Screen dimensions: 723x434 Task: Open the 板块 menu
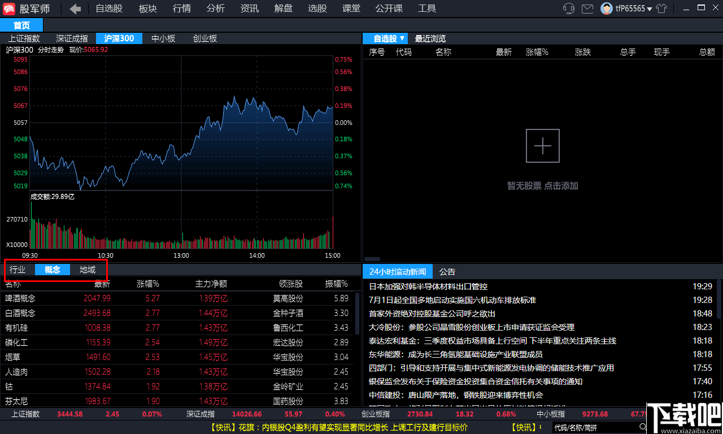(x=148, y=8)
